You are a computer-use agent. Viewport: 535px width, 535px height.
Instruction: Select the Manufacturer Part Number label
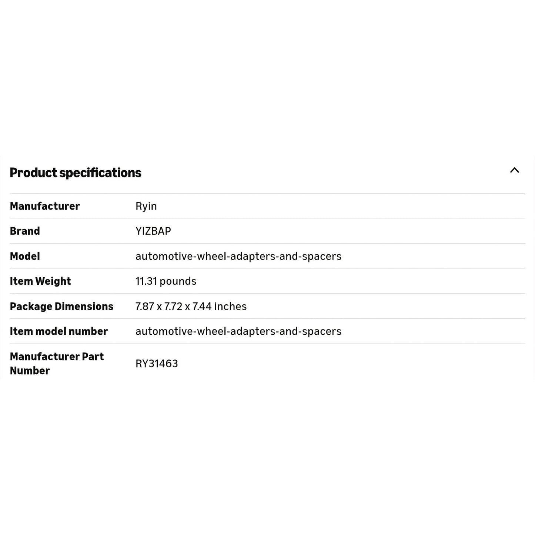click(57, 364)
